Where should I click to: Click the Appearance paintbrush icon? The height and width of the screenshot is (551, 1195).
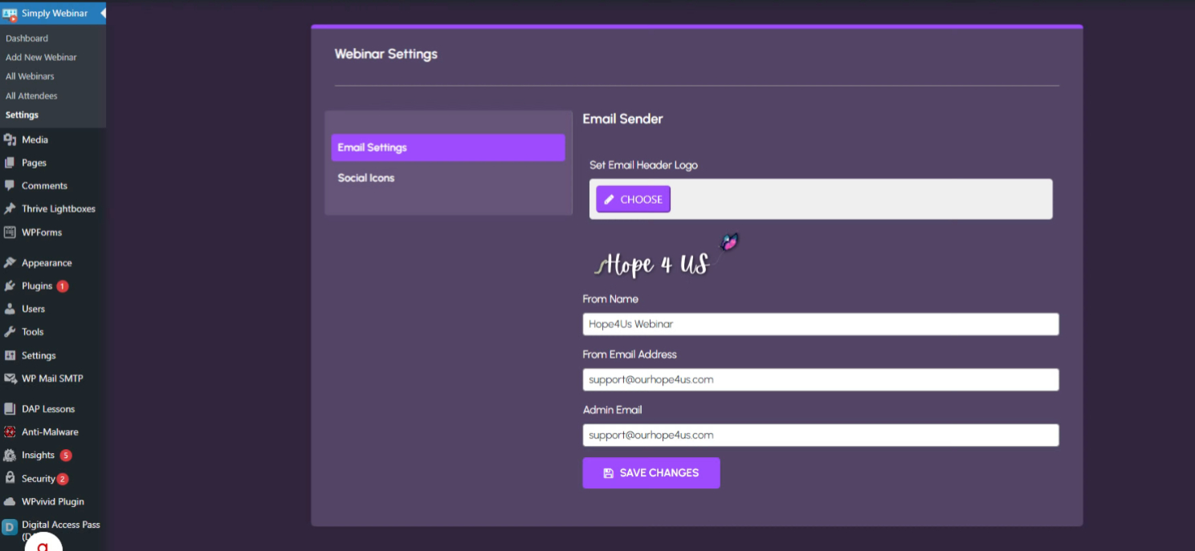[10, 263]
